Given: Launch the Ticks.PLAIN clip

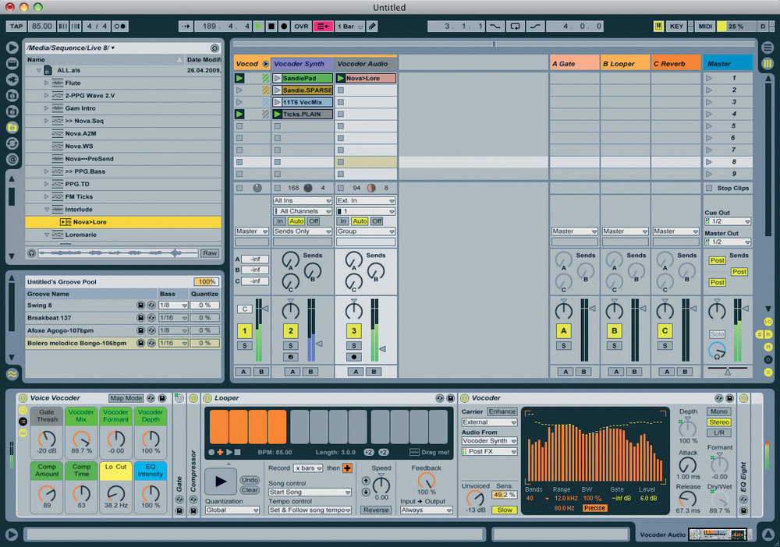Looking at the screenshot, I should [277, 115].
